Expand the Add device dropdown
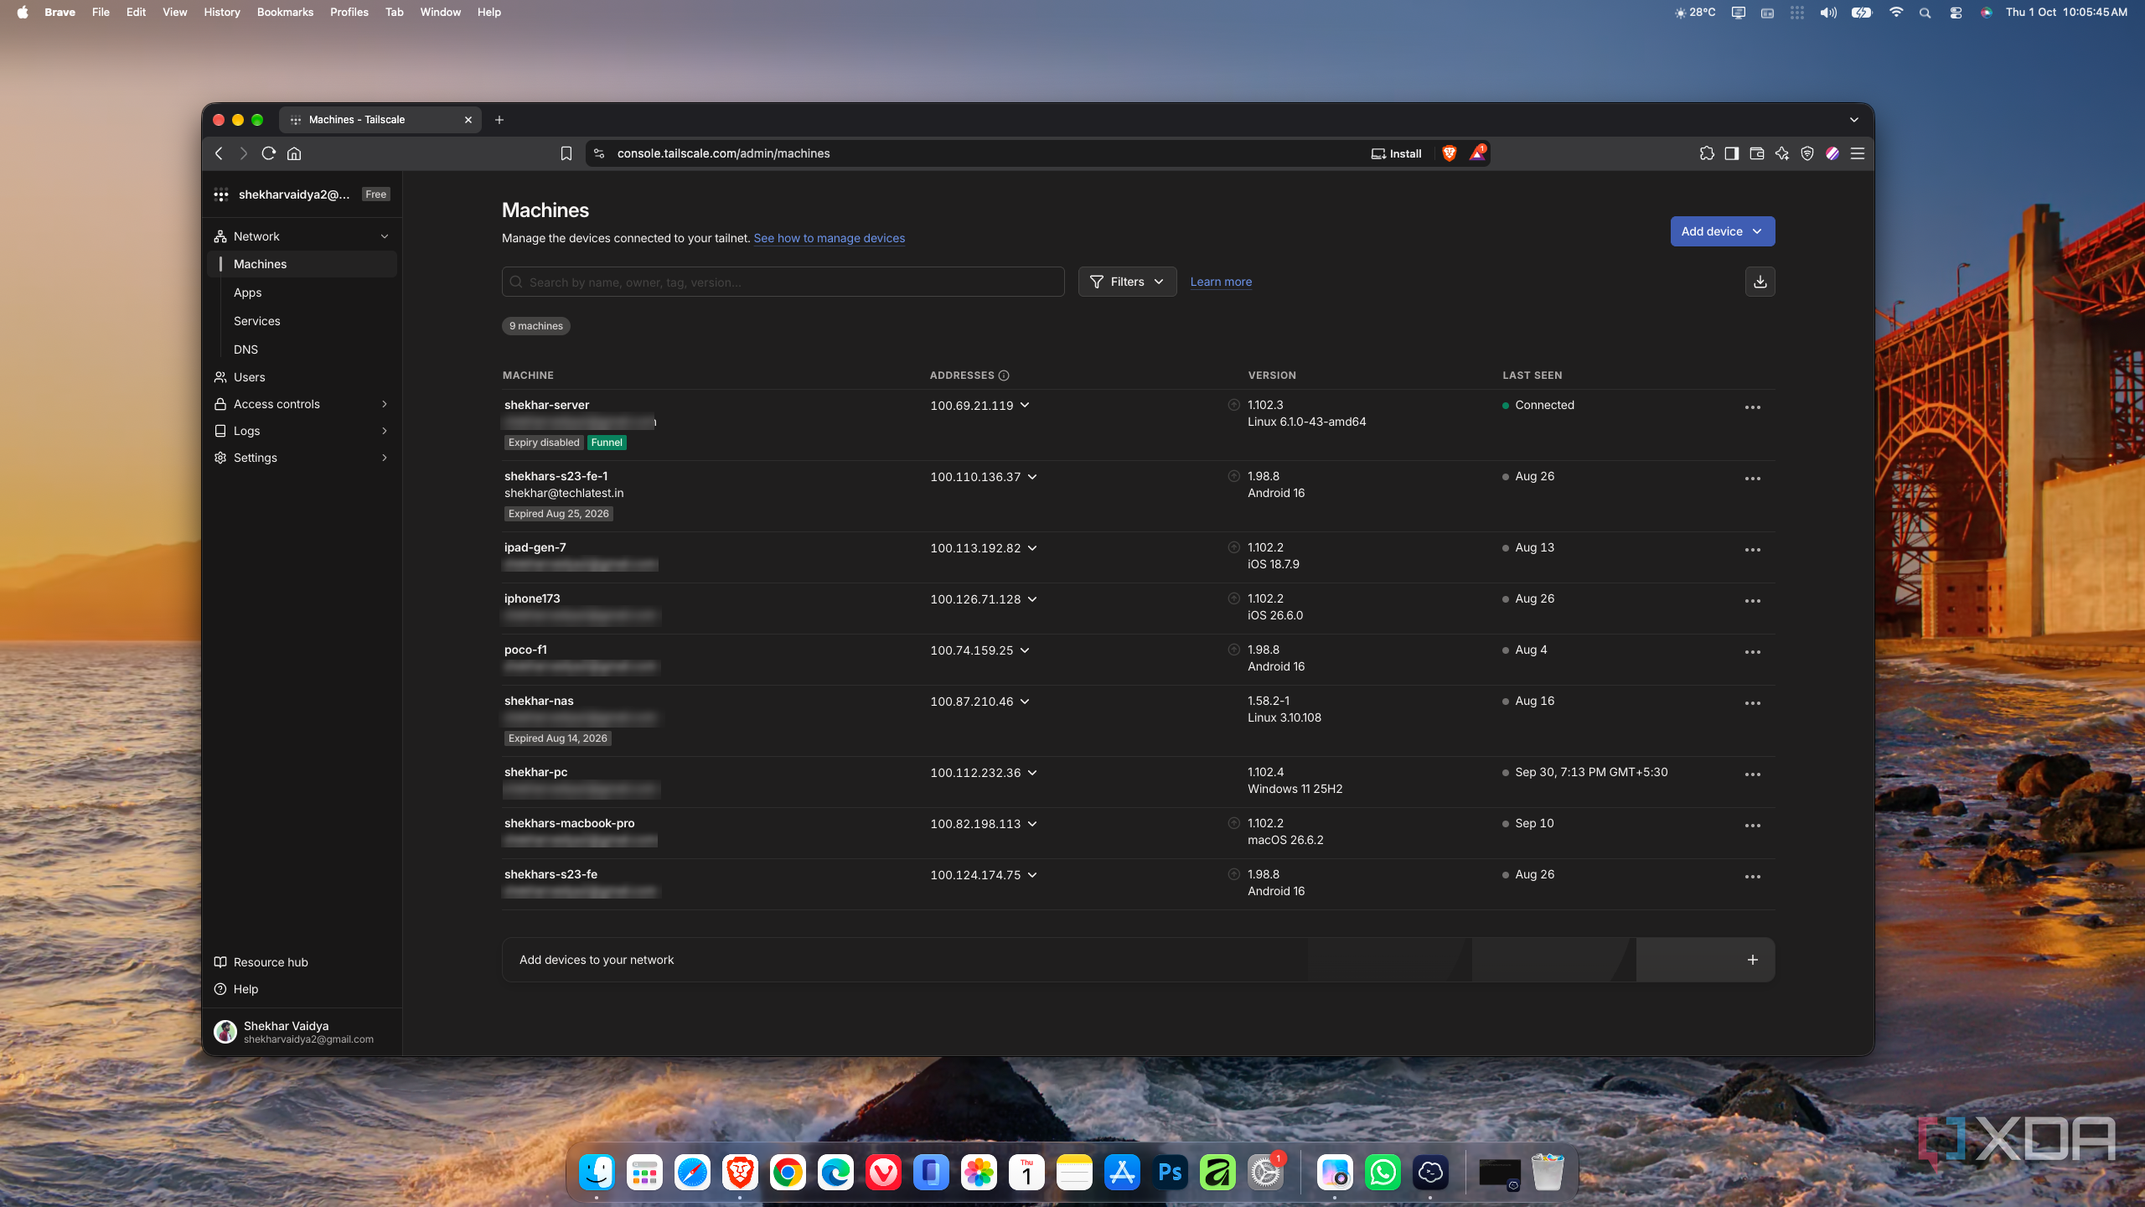The height and width of the screenshot is (1207, 2145). tap(1722, 231)
